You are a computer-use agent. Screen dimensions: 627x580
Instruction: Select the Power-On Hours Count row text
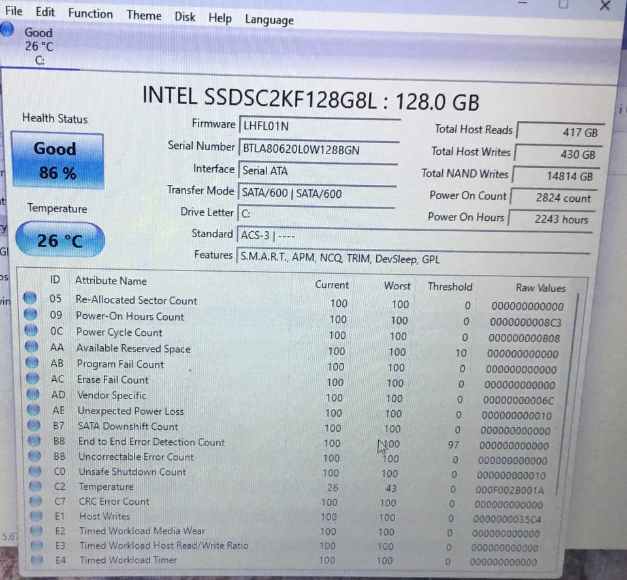click(130, 316)
